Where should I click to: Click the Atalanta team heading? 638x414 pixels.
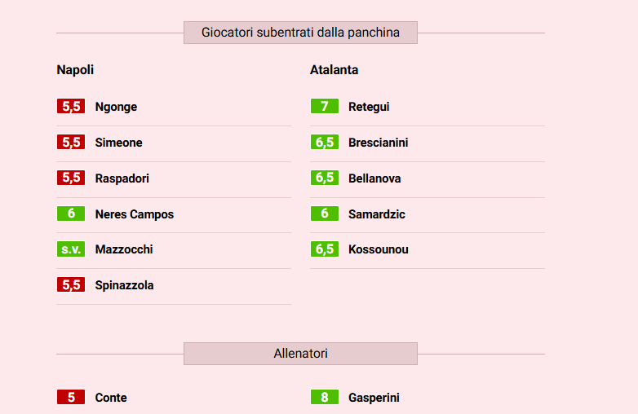coord(334,70)
